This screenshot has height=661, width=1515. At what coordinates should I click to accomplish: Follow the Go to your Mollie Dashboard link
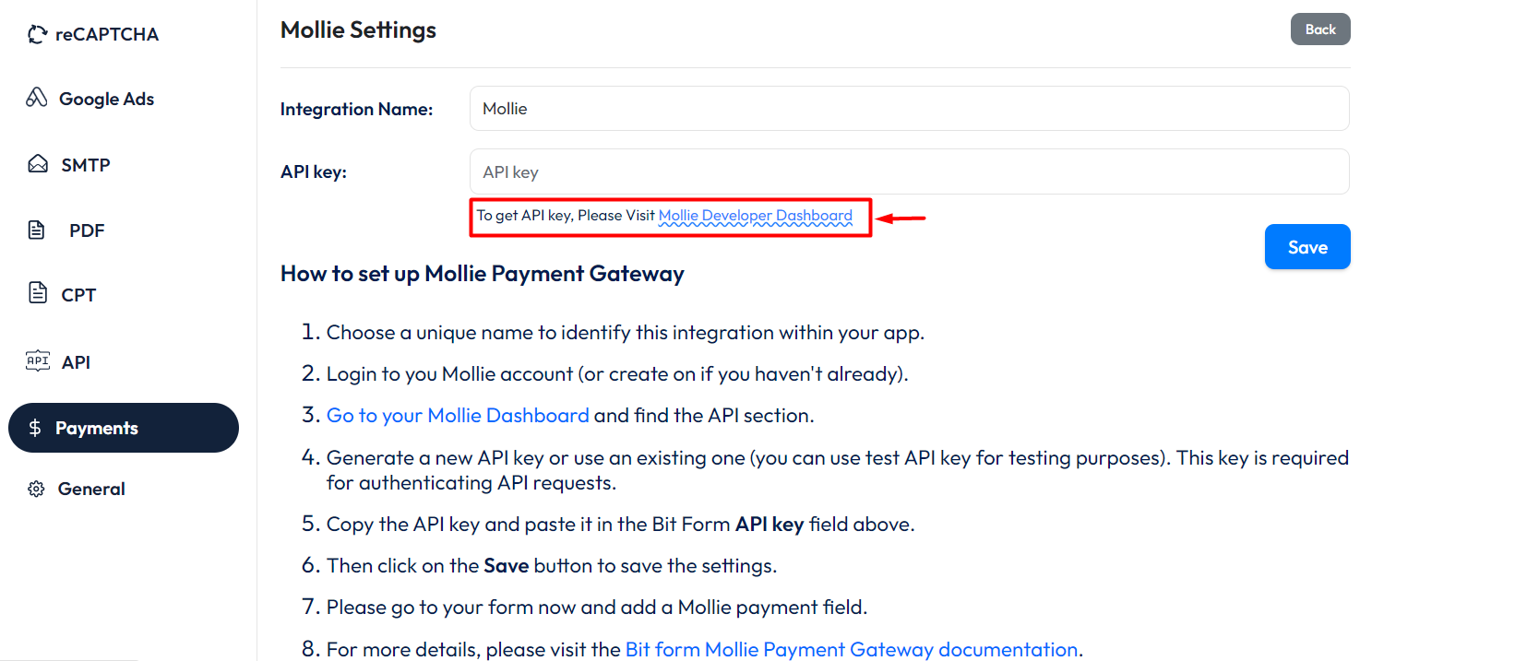[x=458, y=416]
